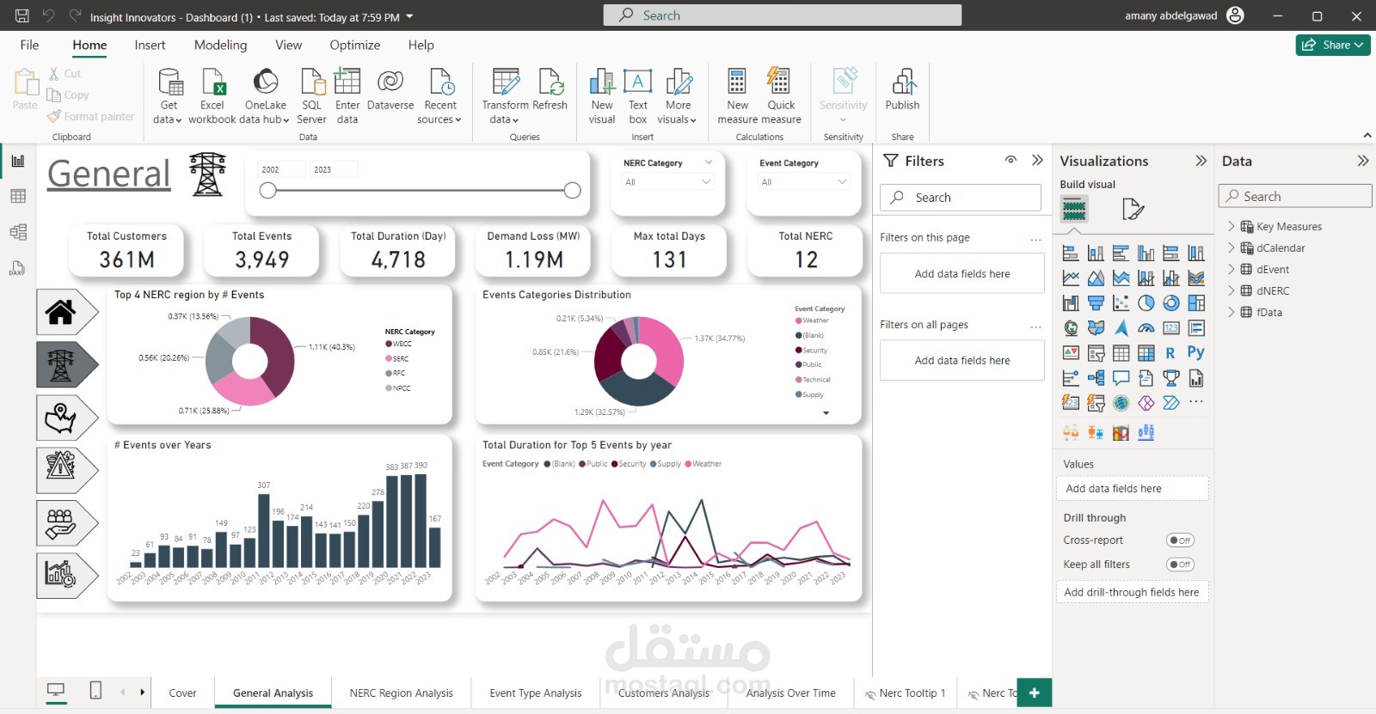Choose the KPI visual
Image resolution: width=1376 pixels, height=714 pixels.
coord(1071,352)
